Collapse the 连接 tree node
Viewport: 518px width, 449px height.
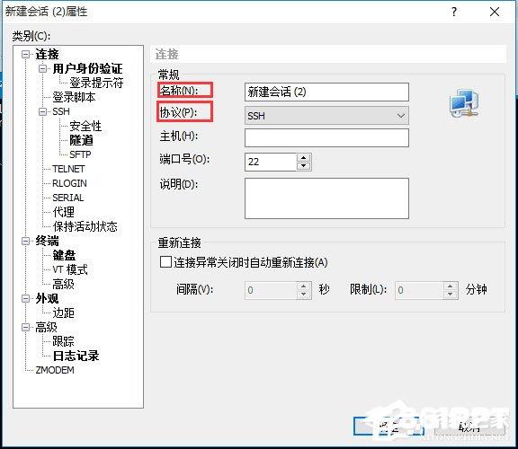[x=25, y=54]
